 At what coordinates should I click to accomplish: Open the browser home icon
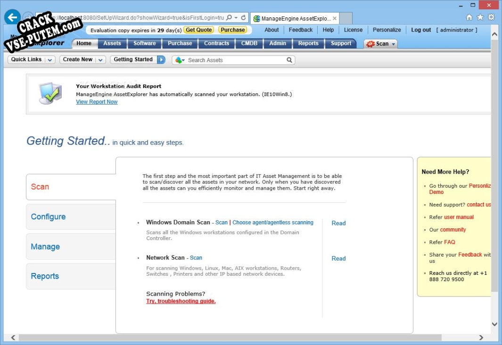click(469, 17)
